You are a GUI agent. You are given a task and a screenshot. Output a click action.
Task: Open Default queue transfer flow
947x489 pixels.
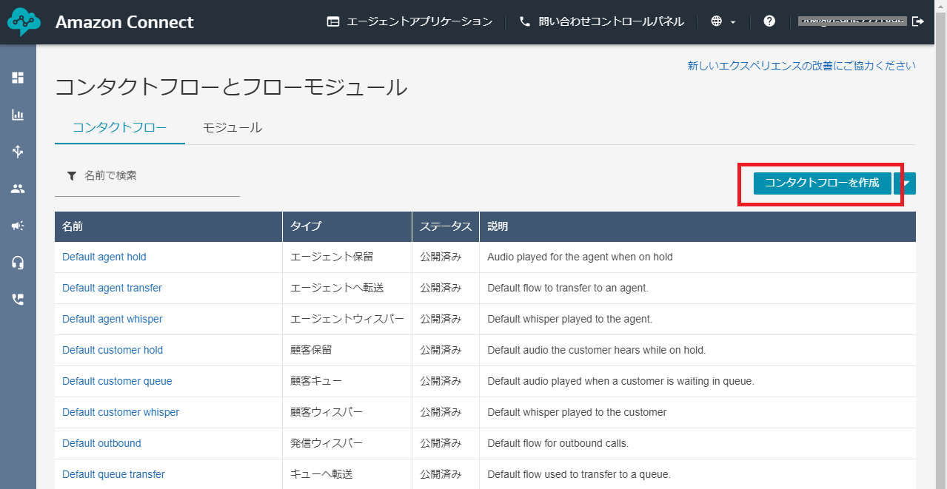pos(113,474)
